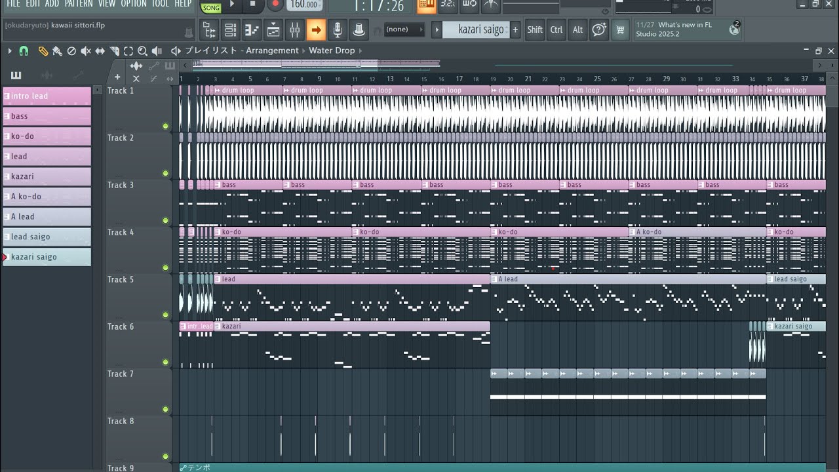
Task: Click the Alt modifier button
Action: [x=577, y=29]
